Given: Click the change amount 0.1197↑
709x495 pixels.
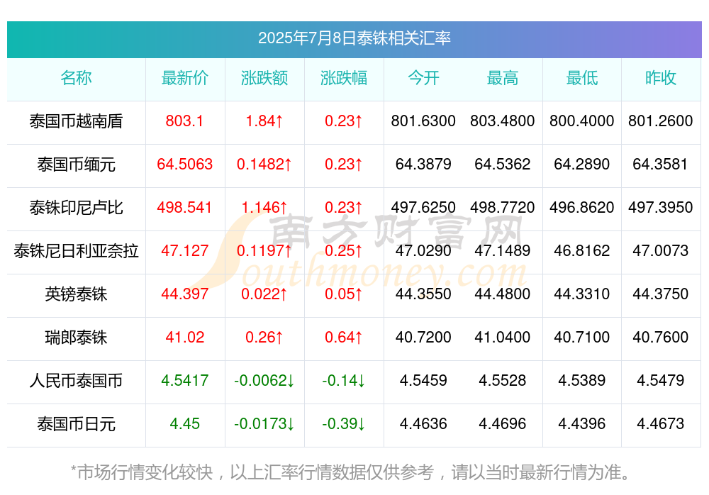Looking at the screenshot, I should pos(264,250).
